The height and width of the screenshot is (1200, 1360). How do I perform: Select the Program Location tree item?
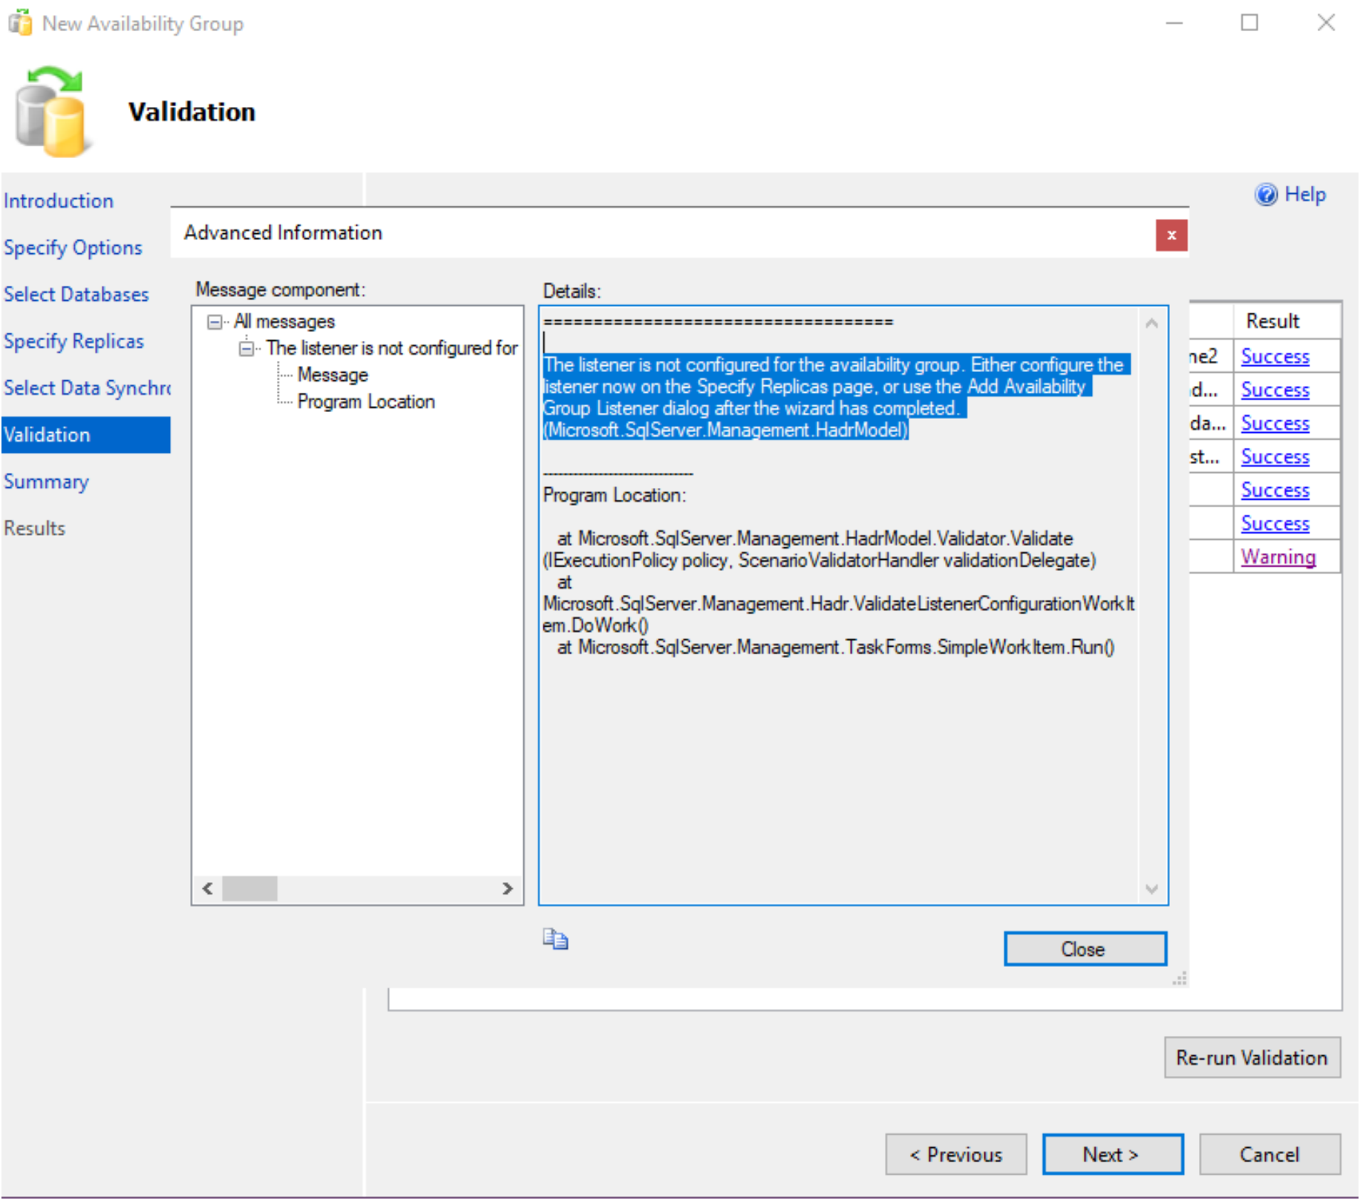365,402
